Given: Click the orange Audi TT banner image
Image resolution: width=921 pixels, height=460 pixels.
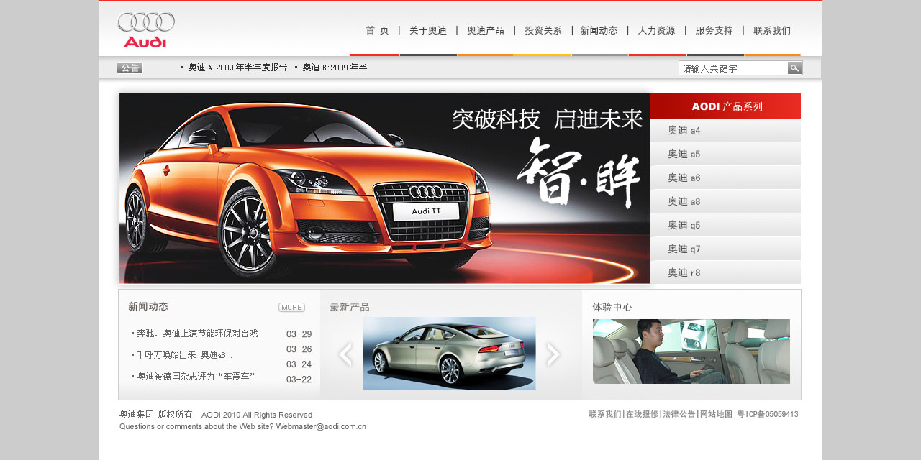Looking at the screenshot, I should pos(384,188).
